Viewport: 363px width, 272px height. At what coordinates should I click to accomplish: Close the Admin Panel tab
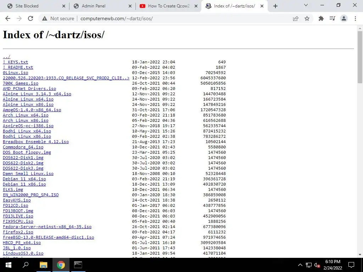130,6
